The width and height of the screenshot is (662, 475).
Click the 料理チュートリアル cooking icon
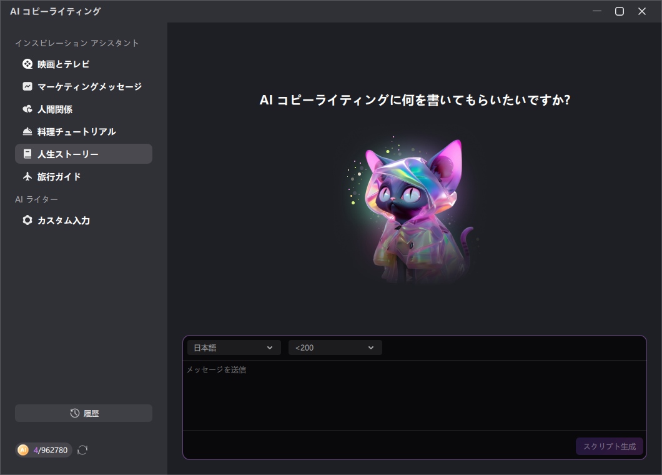[x=26, y=131]
